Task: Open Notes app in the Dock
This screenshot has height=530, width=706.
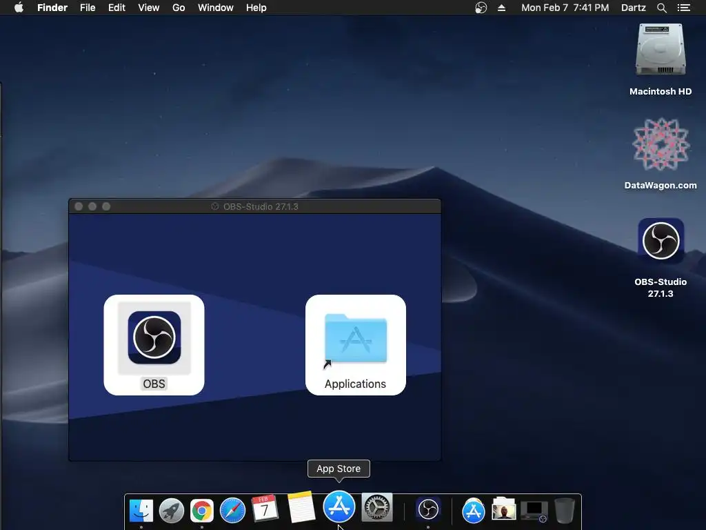Action: click(301, 507)
